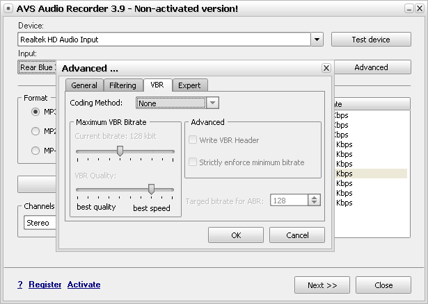428x304 pixels.
Task: Click the Cancel button
Action: pos(297,235)
